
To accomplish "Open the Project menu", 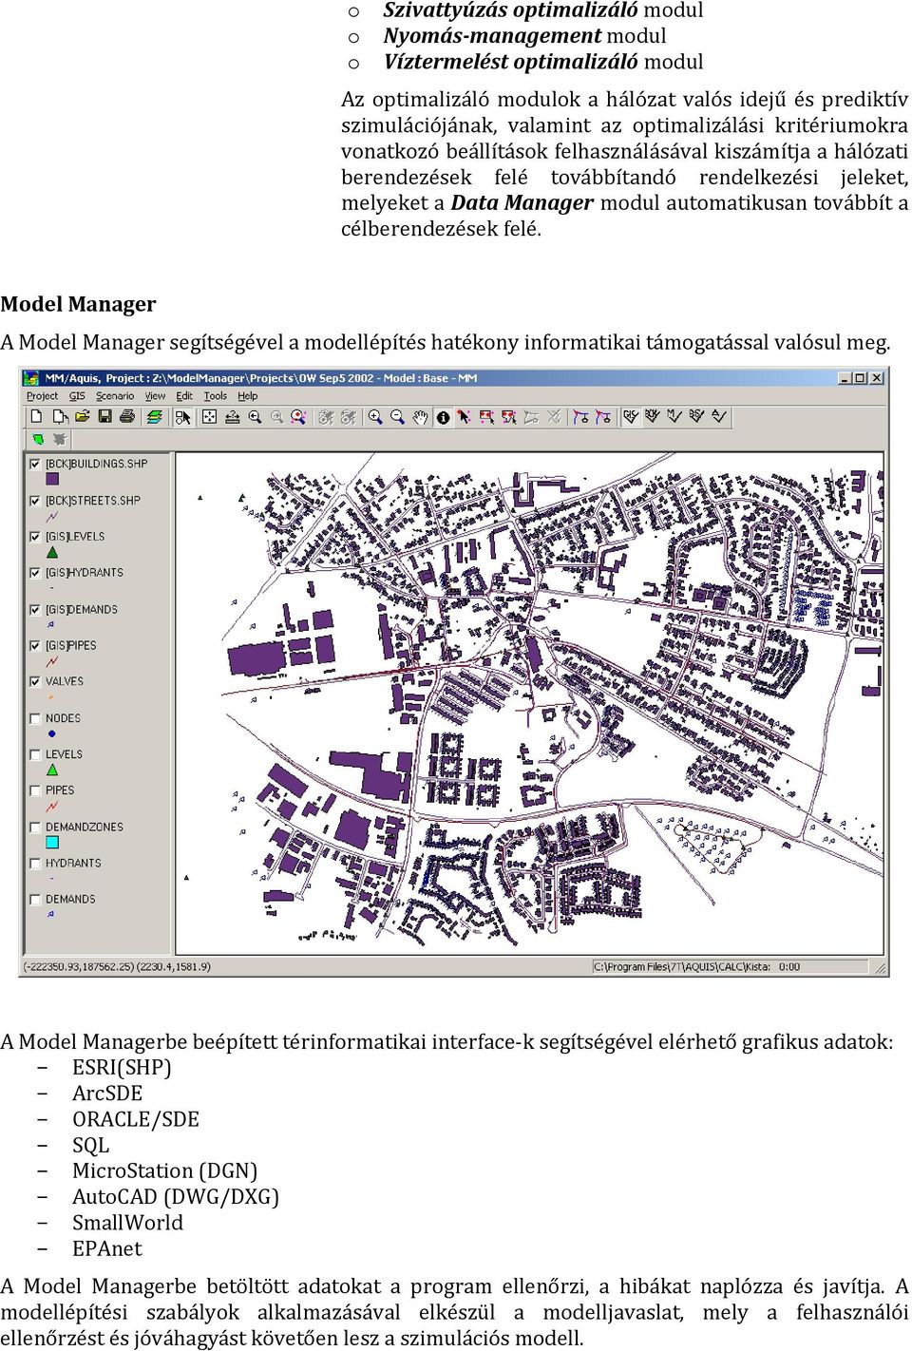I will 42,396.
